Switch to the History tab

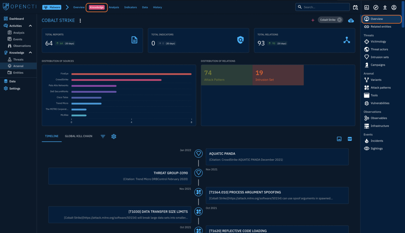157,7
